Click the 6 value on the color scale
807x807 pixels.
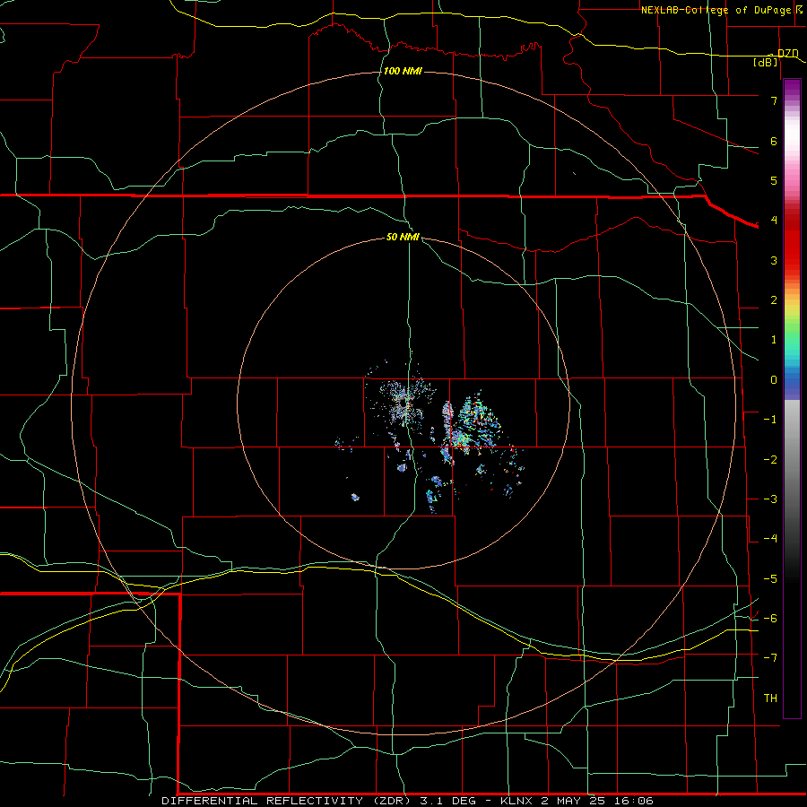coord(774,141)
